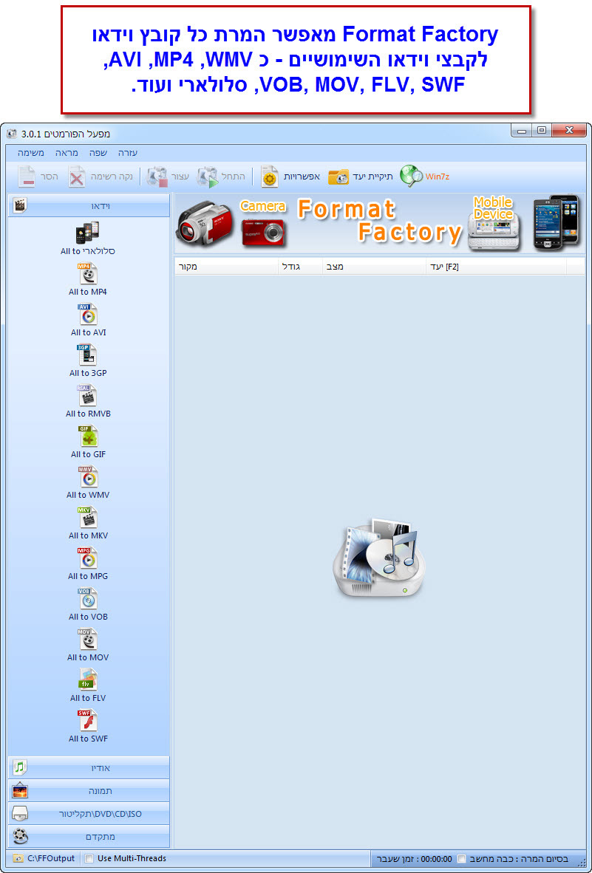Open the All to MOV converter
592x873 pixels.
87,639
